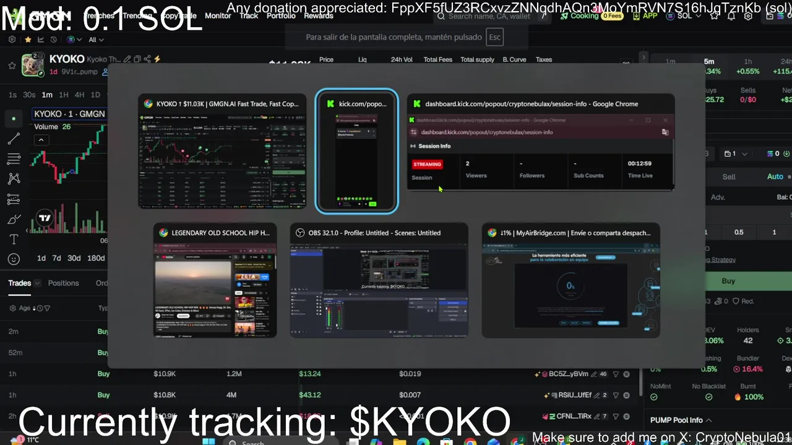This screenshot has width=792, height=445.
Task: Select the trend line drawing tool
Action: [x=14, y=139]
